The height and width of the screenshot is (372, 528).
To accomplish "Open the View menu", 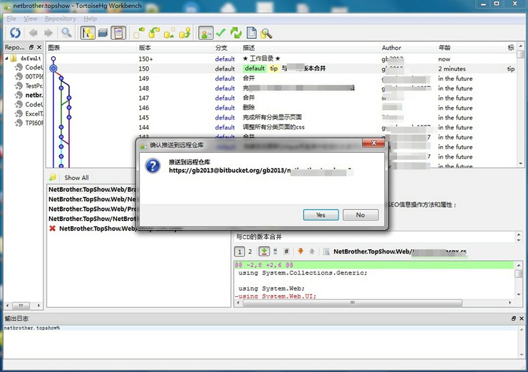I will [x=31, y=18].
